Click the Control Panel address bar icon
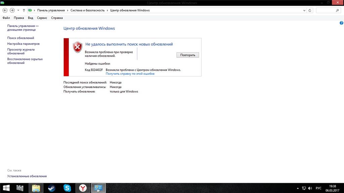This screenshot has height=193, width=344. click(30, 10)
